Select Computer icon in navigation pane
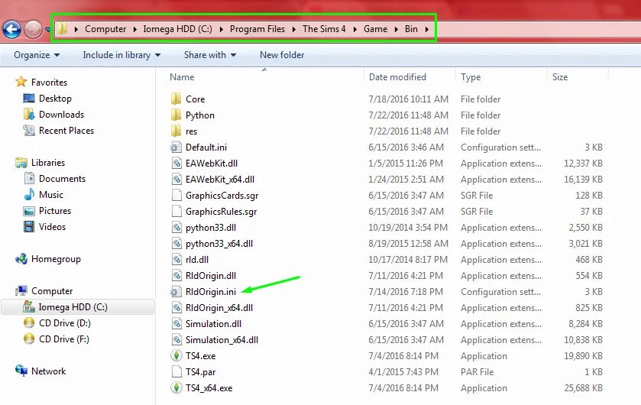The image size is (641, 405). click(21, 290)
